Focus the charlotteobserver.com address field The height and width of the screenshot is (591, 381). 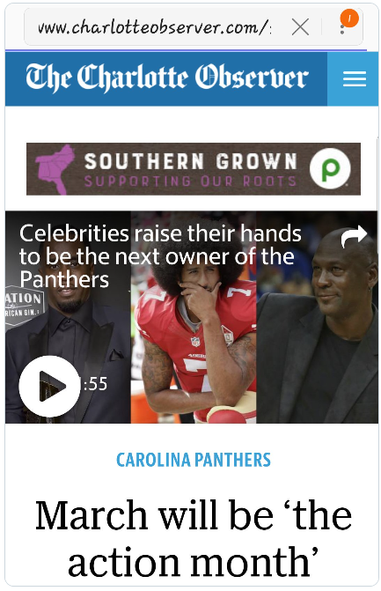coord(154,27)
